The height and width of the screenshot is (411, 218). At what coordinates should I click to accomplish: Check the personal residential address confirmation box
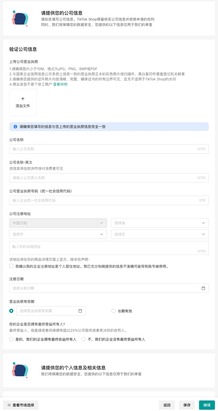[x=11, y=266]
